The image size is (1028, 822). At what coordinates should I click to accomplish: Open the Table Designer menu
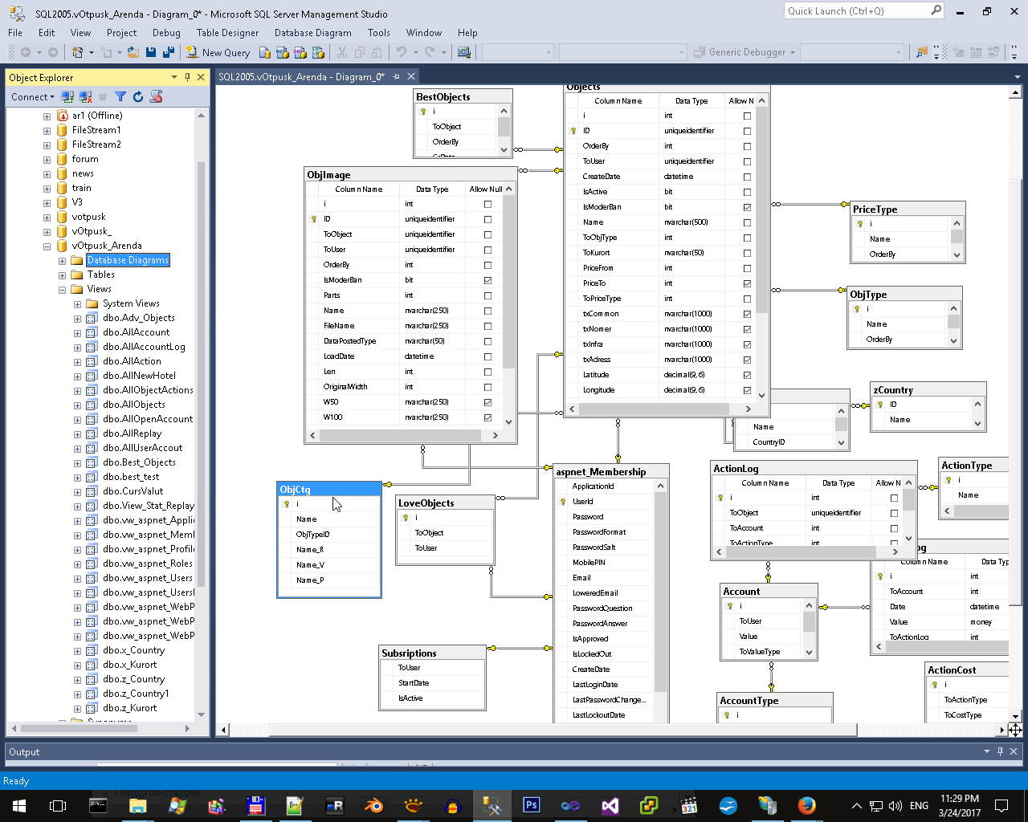[227, 33]
